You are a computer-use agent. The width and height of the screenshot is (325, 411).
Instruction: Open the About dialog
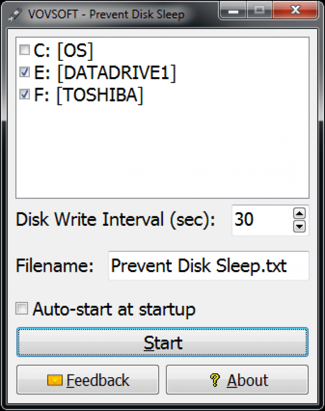click(237, 380)
